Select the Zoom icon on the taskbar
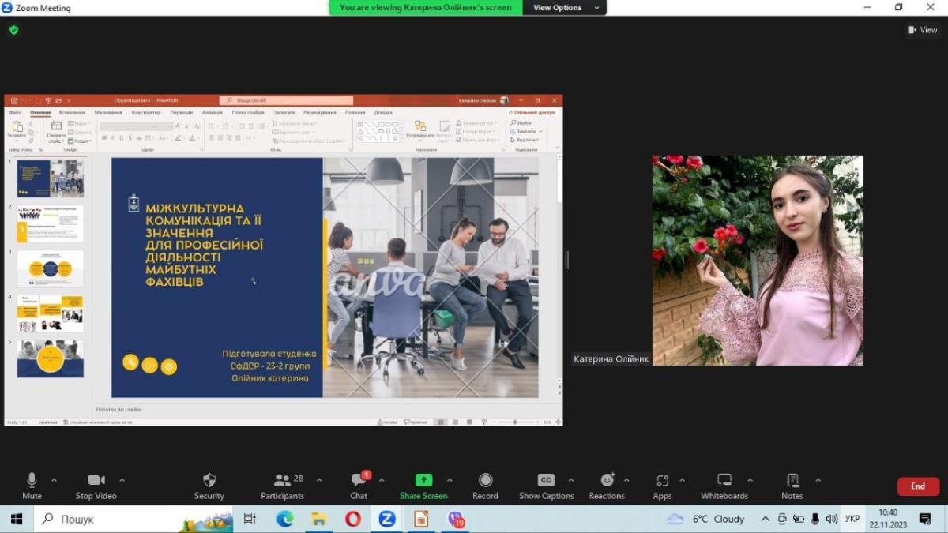 tap(387, 519)
